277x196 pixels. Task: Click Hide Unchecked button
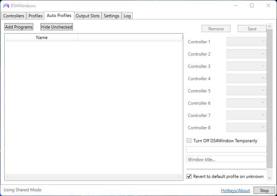[x=57, y=27]
